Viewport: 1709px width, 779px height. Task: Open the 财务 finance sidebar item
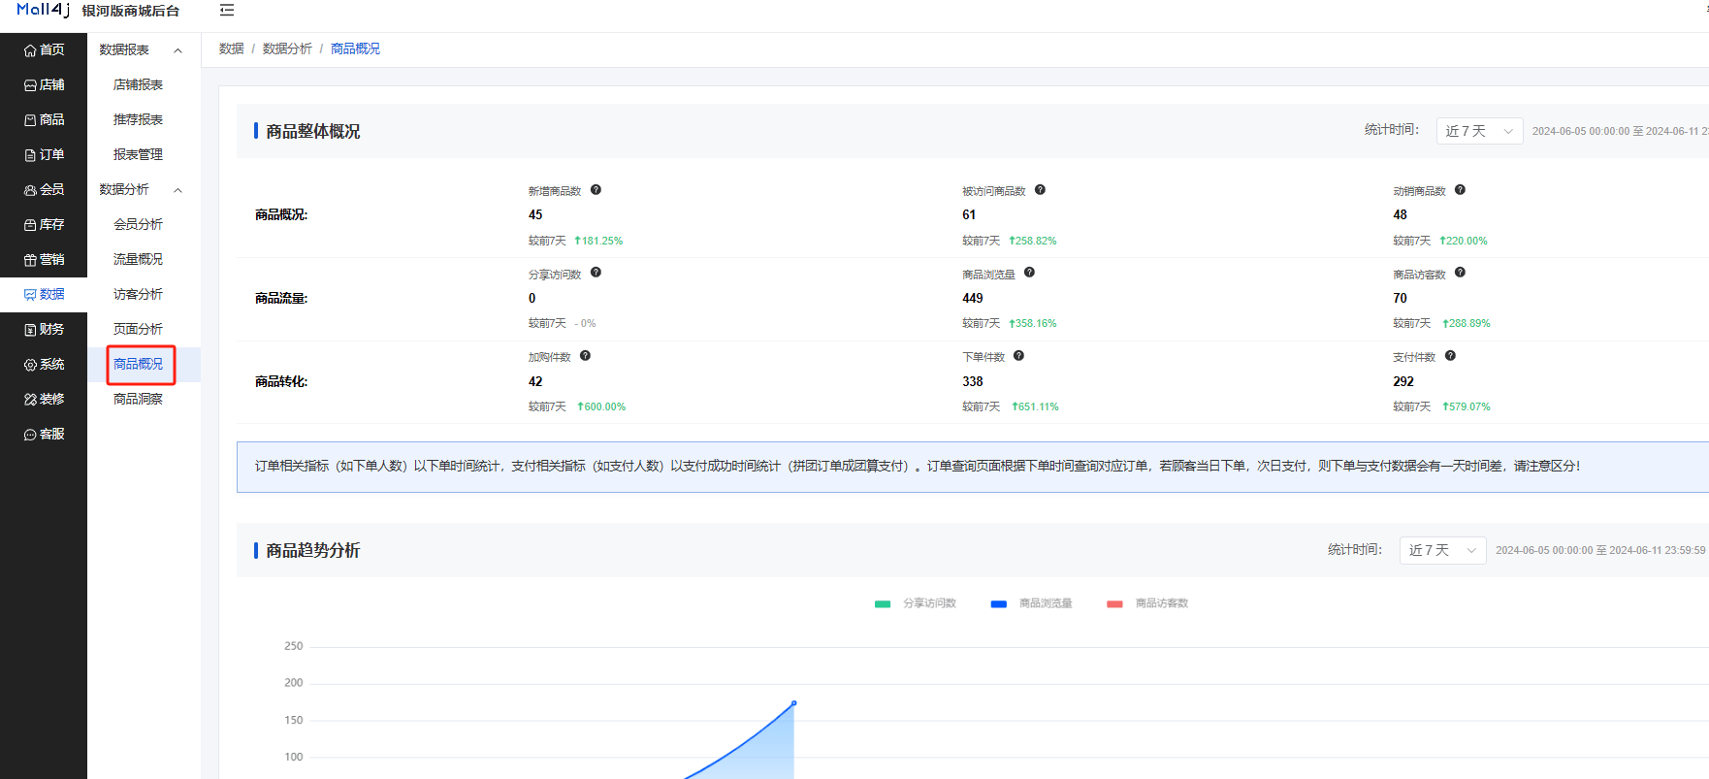pos(44,329)
